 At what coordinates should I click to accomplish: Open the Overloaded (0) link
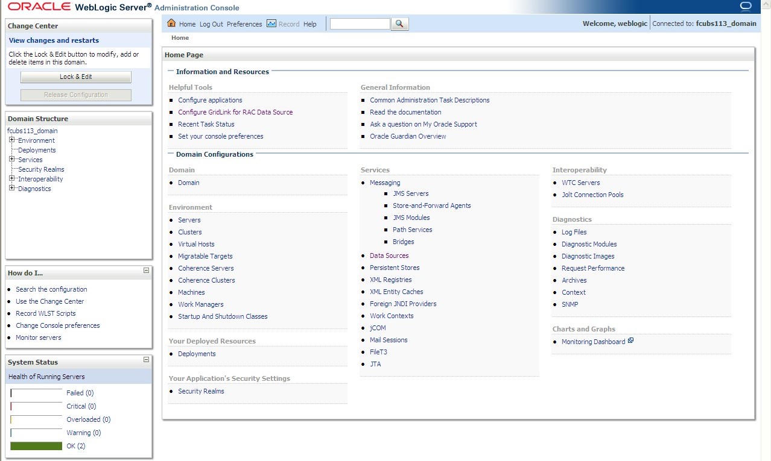(89, 419)
